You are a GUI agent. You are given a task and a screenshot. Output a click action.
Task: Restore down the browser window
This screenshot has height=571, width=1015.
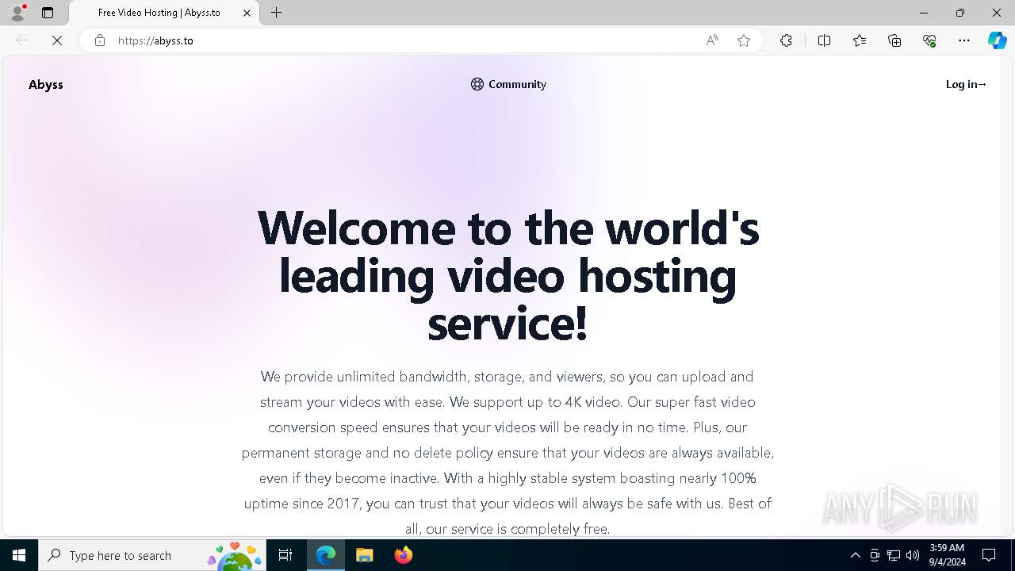(x=960, y=13)
